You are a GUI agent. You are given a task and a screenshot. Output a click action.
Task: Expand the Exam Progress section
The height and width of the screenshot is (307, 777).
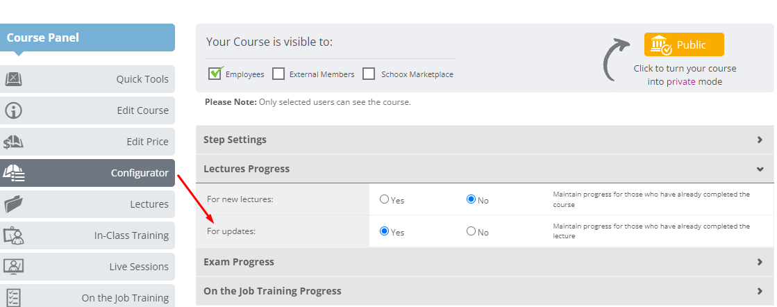(485, 262)
